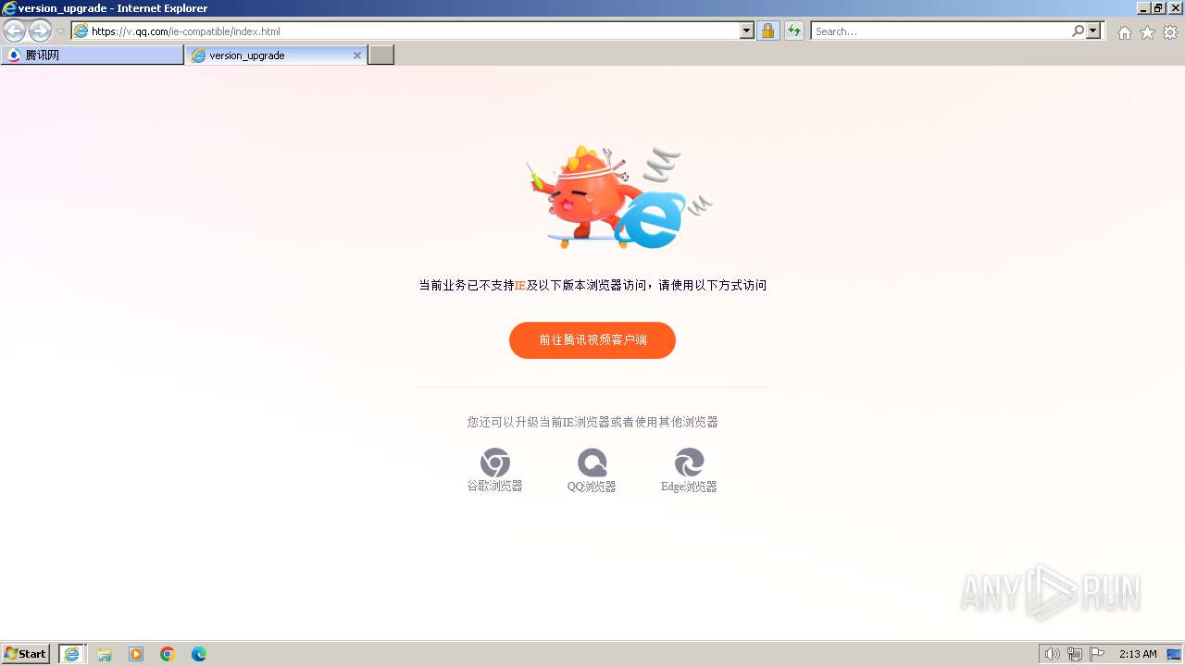Open the Favorites star icon
The image size is (1185, 666).
[x=1147, y=32]
